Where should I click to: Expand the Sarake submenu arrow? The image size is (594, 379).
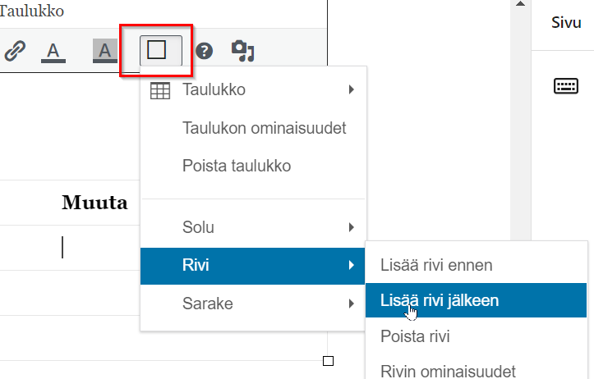pyautogui.click(x=351, y=304)
